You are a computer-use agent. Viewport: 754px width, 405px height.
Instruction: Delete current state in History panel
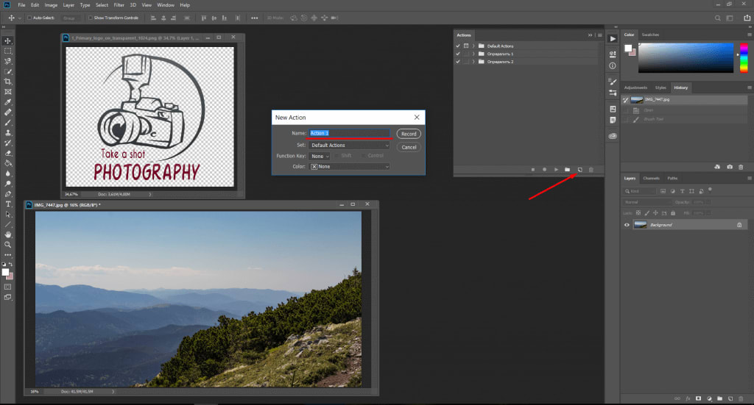point(741,167)
